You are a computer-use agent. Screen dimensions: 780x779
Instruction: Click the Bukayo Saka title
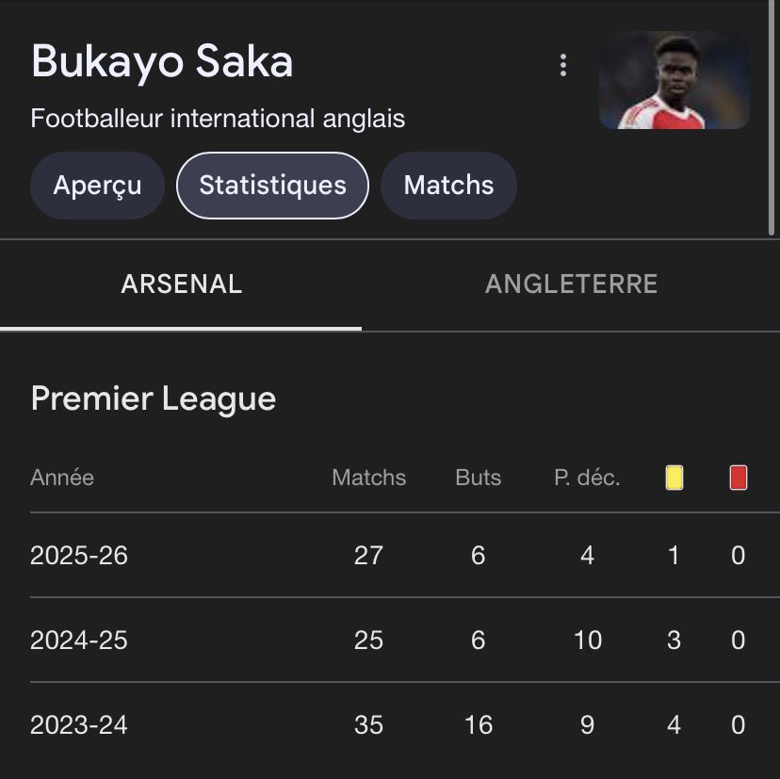click(162, 61)
